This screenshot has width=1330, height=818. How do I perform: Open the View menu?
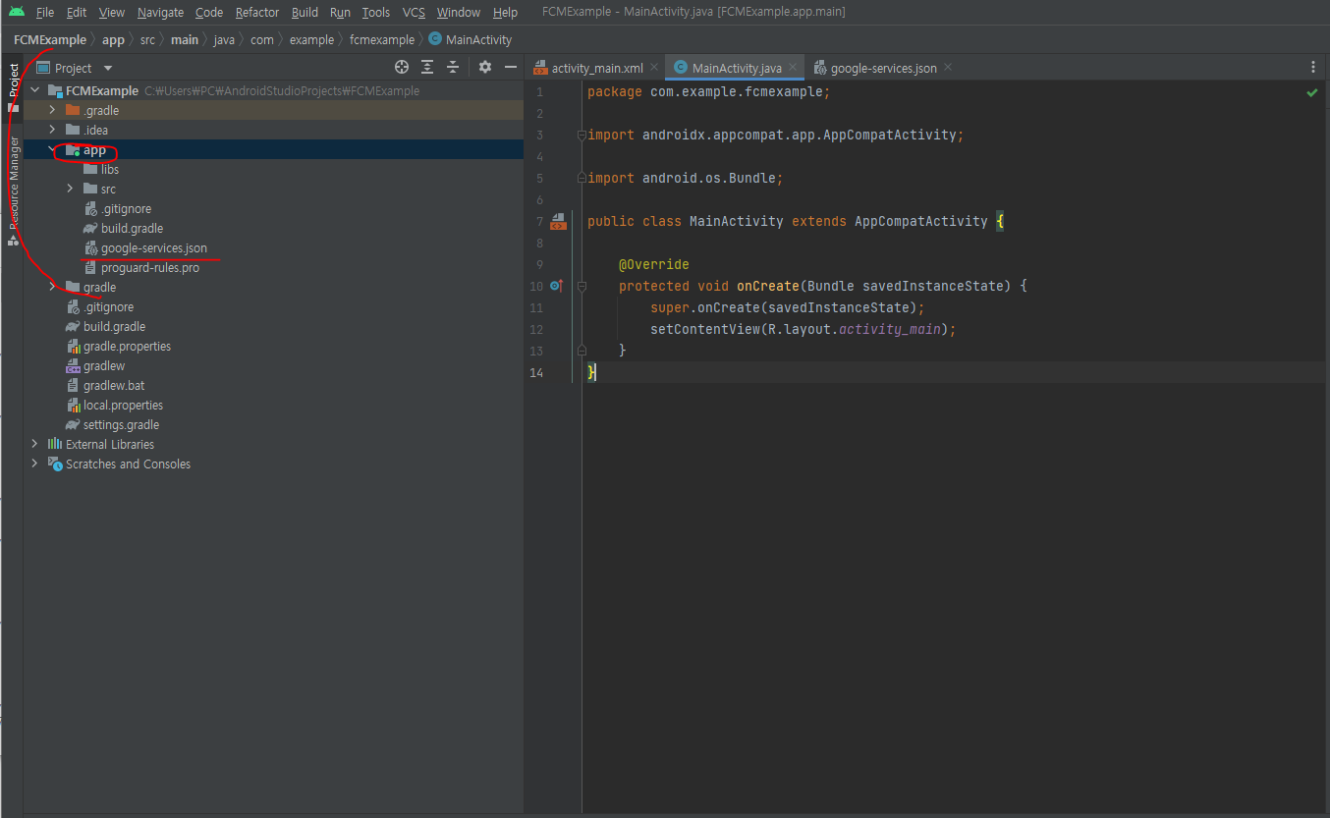112,12
